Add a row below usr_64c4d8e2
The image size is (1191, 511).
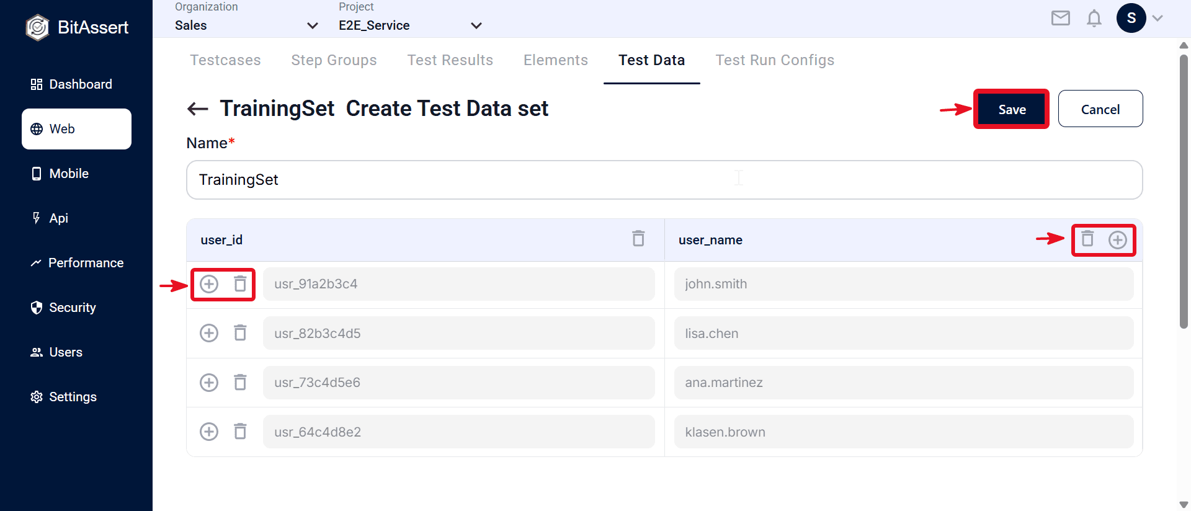209,432
